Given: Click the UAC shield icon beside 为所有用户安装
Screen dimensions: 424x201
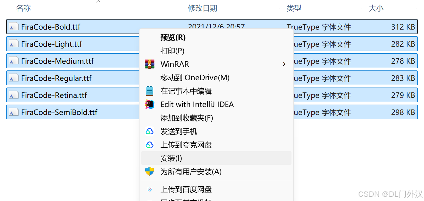Looking at the screenshot, I should coord(150,171).
